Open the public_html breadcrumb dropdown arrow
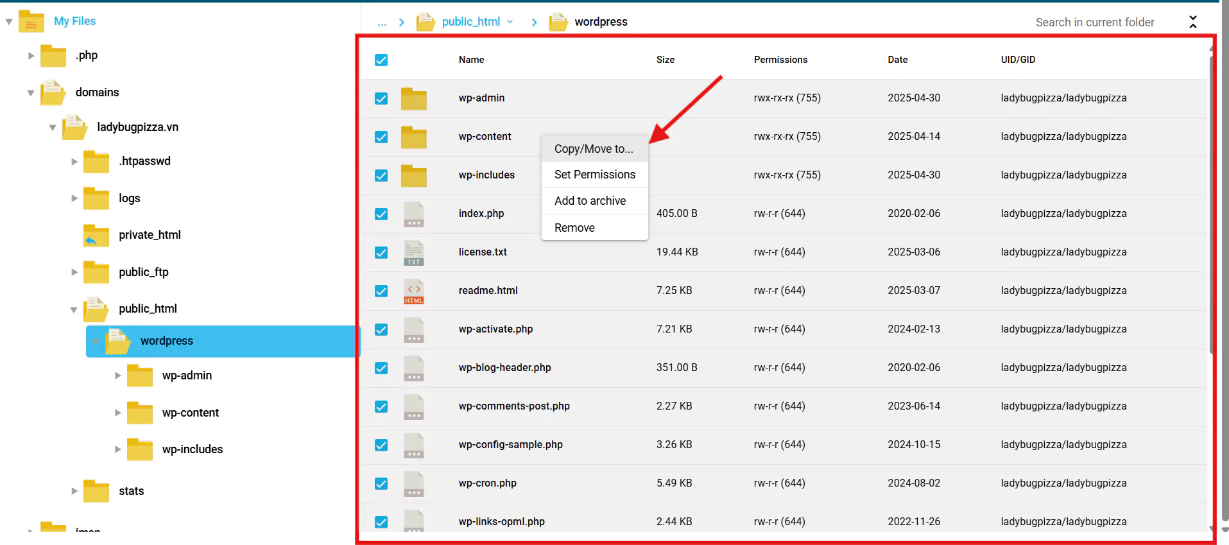The width and height of the screenshot is (1229, 545). (x=510, y=22)
